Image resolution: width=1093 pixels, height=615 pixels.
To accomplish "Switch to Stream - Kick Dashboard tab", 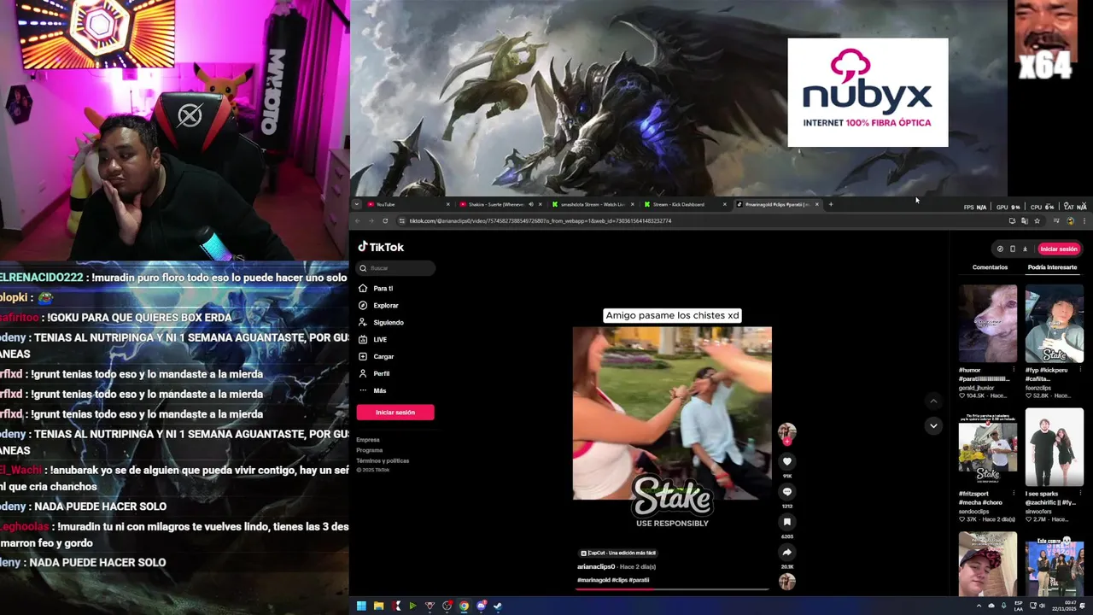I will (684, 204).
